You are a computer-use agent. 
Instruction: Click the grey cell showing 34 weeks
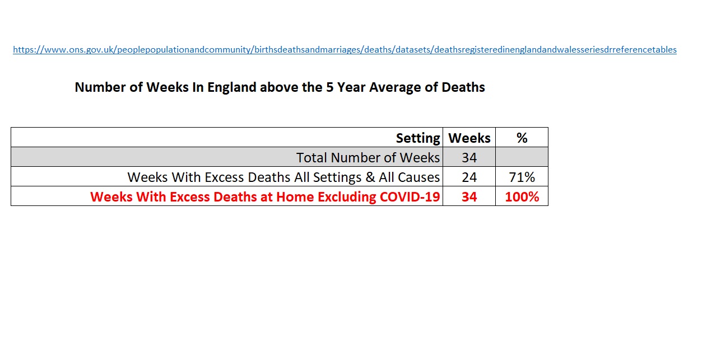coord(469,157)
